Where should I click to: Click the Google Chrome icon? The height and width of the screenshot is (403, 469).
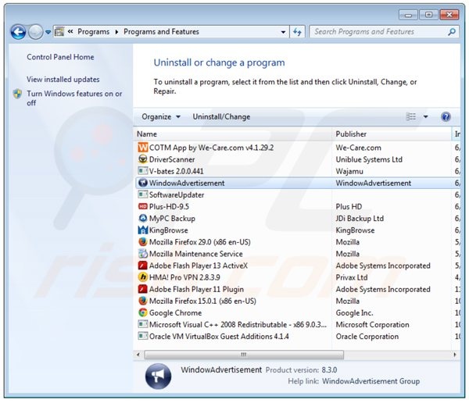(143, 312)
